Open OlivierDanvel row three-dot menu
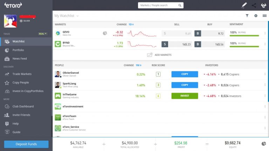 click(x=265, y=74)
